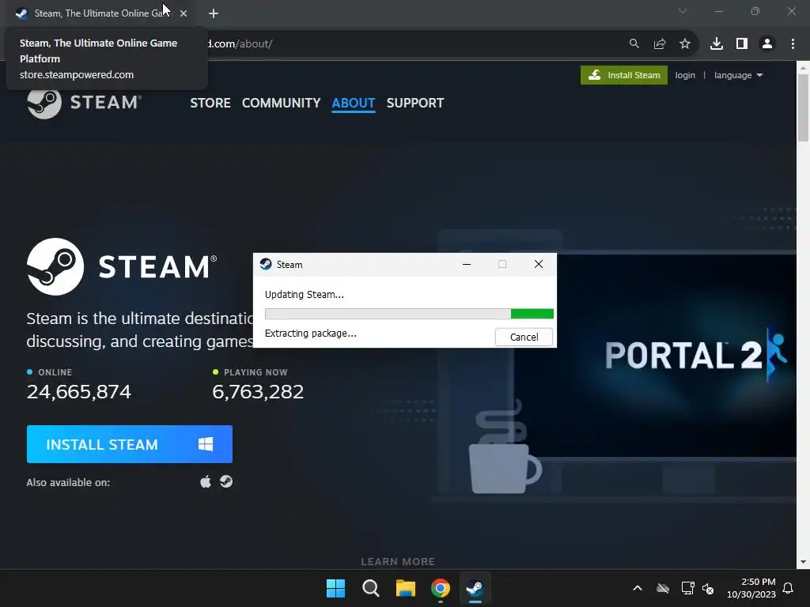The image size is (810, 607).
Task: Click the Steam taskbar icon
Action: [x=475, y=588]
